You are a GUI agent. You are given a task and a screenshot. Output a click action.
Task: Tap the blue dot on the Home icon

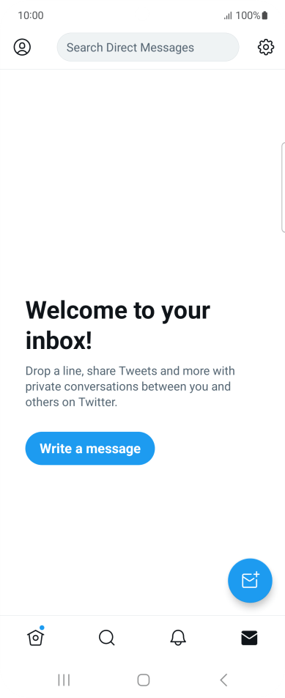click(x=42, y=628)
